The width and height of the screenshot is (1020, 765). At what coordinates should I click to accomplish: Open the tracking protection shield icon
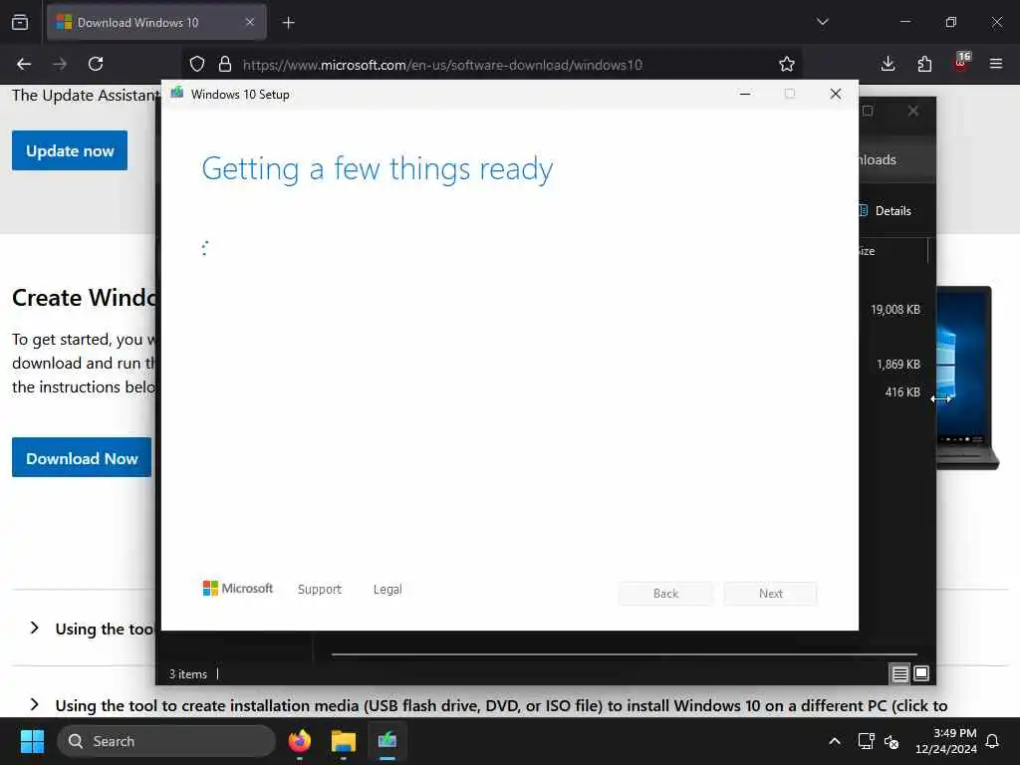tap(197, 65)
